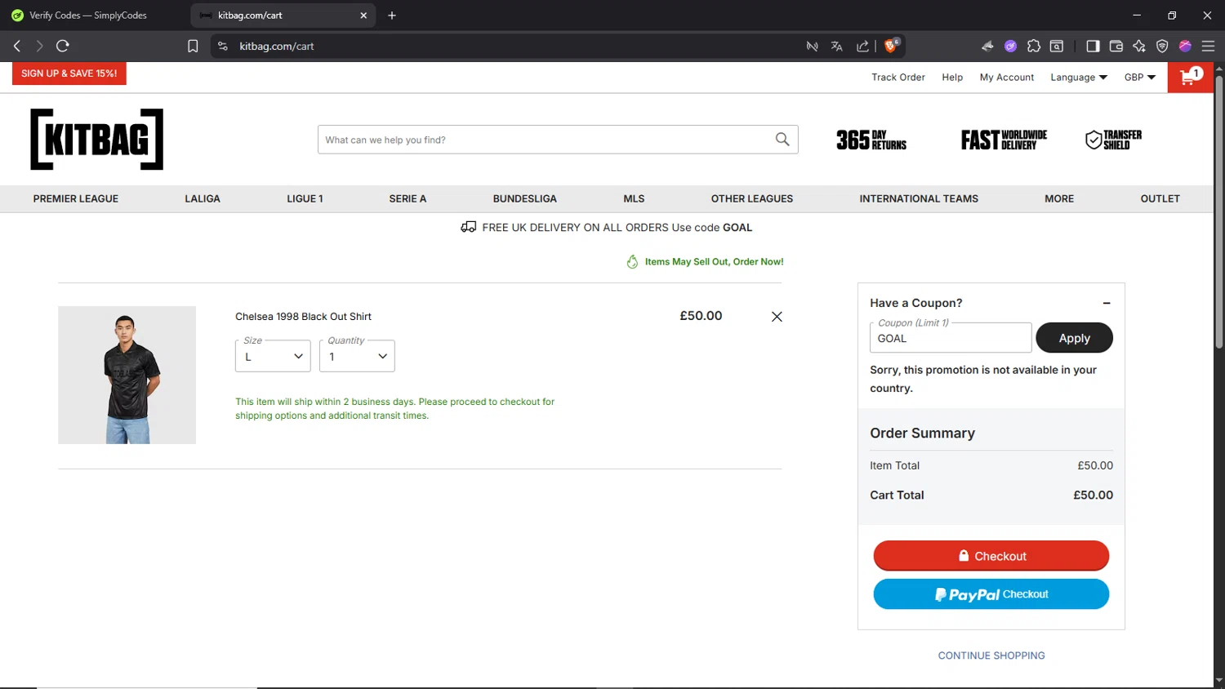Bookmark this page with the bookmark icon

193,47
